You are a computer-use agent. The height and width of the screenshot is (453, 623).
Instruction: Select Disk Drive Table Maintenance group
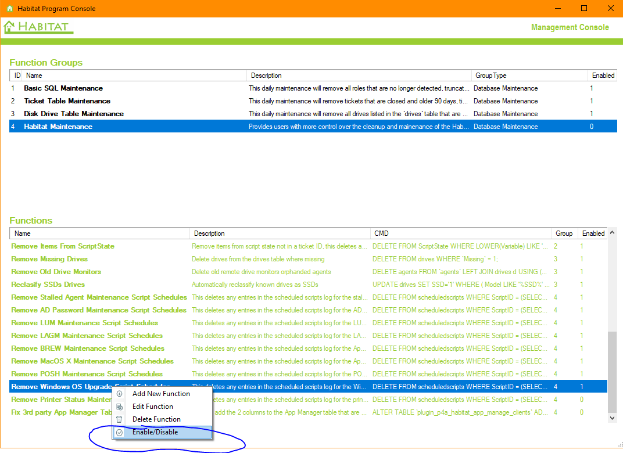coord(74,114)
